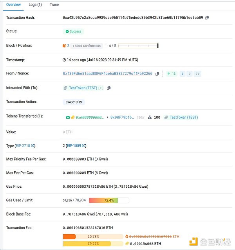
Task: Jump to latest nonce double-arrow button
Action: coord(197,74)
